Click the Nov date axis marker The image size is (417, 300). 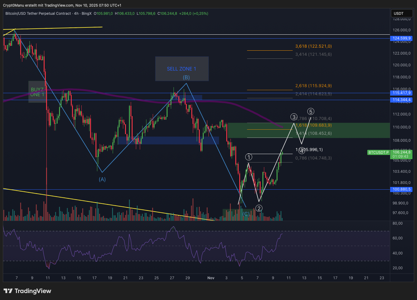point(211,278)
